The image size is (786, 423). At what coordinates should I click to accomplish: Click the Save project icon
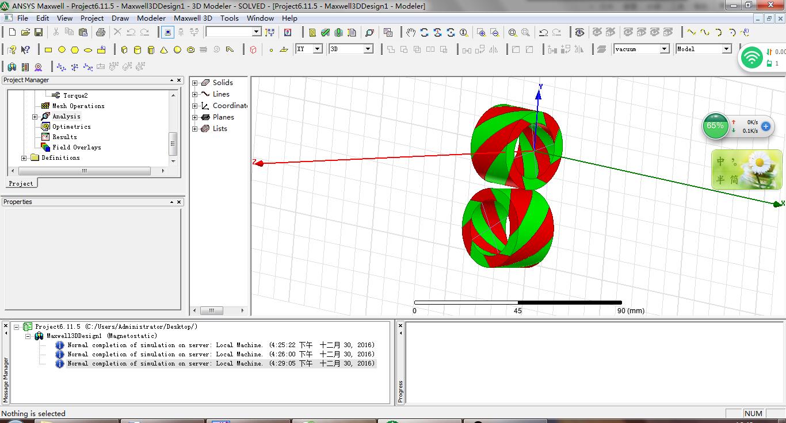[x=39, y=33]
